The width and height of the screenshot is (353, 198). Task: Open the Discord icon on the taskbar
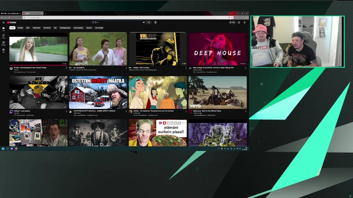tap(12, 149)
